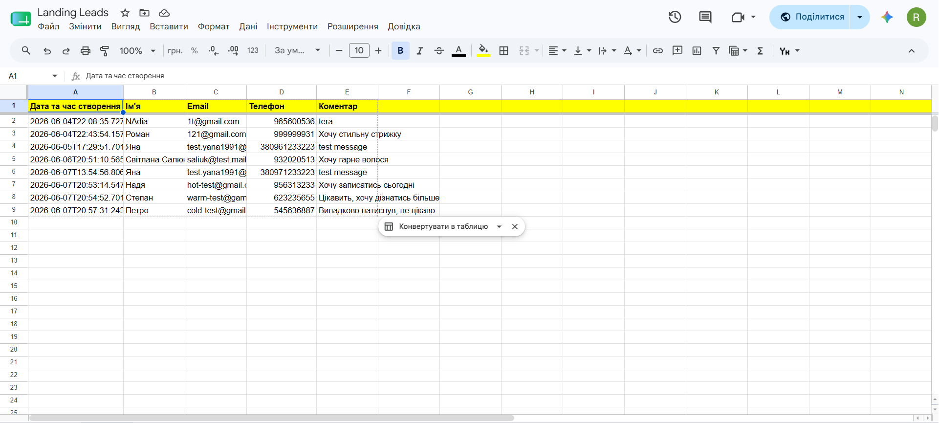Open the functions sigma menu
Image resolution: width=939 pixels, height=423 pixels.
click(760, 50)
